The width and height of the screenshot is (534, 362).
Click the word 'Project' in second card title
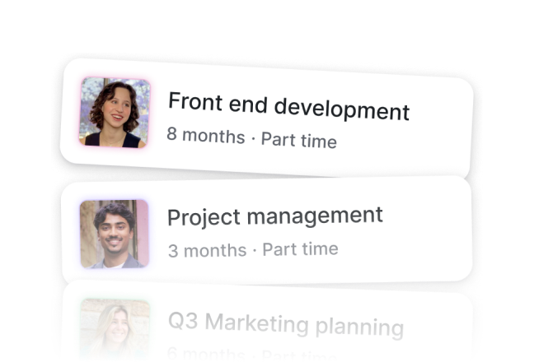point(204,217)
